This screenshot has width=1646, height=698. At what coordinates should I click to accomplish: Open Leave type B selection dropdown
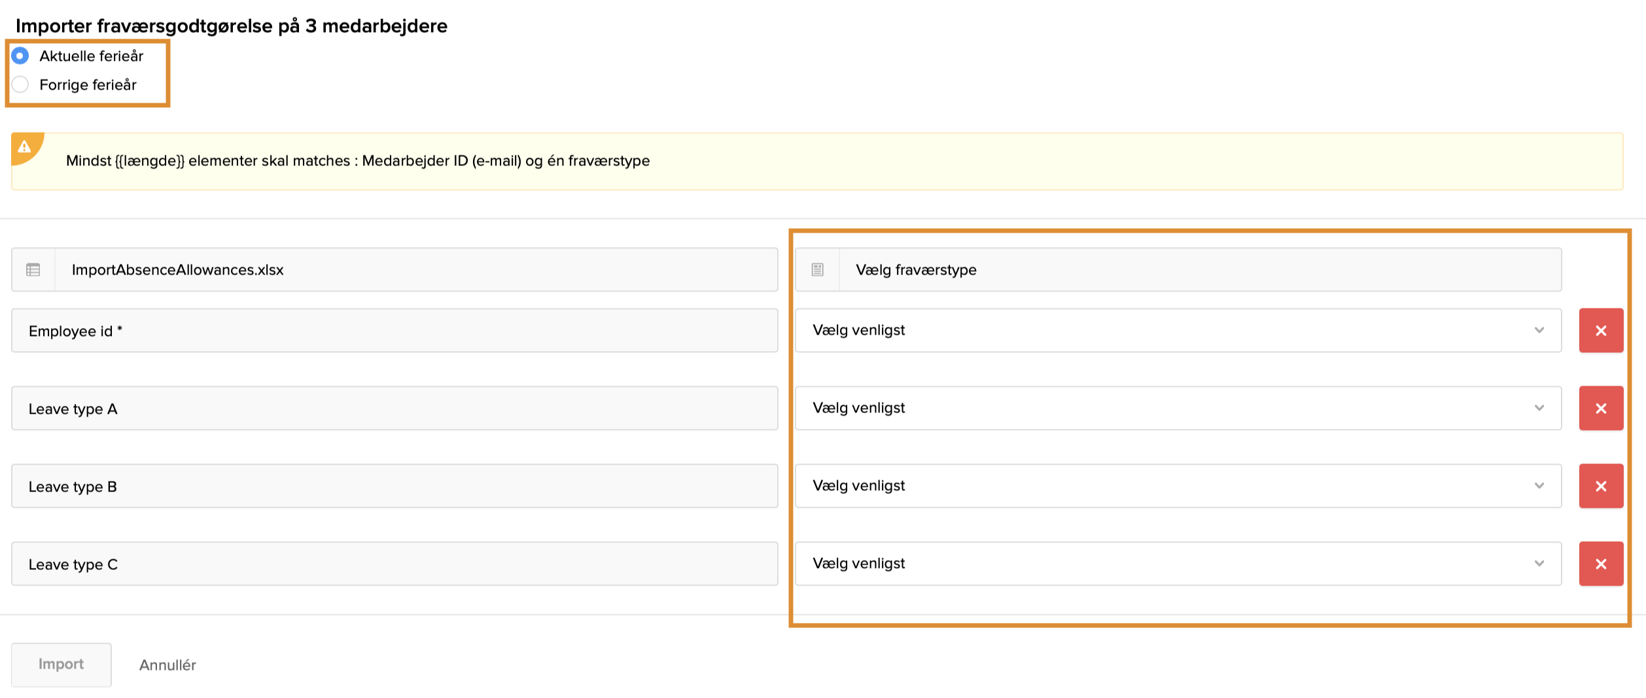click(x=1178, y=486)
